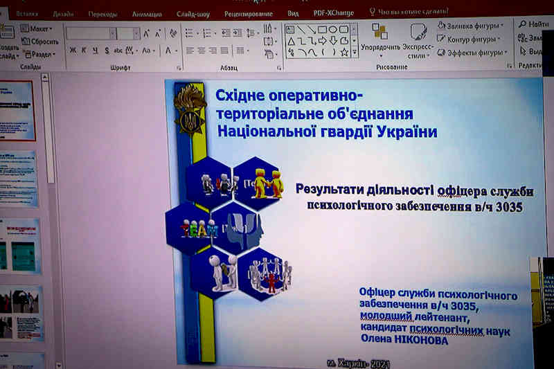Open line spacing options
Viewport: 554px width, 369px height.
252,33
